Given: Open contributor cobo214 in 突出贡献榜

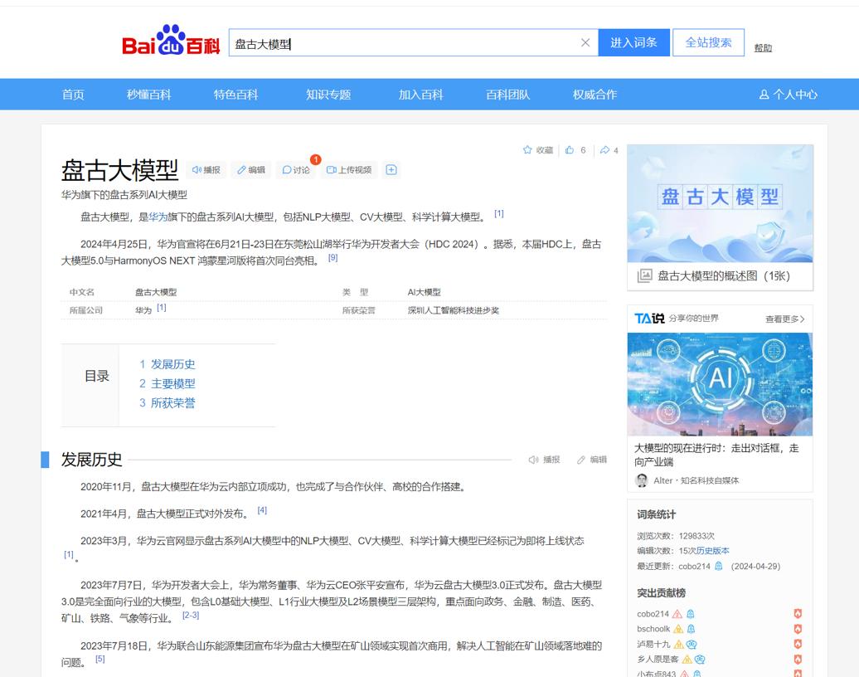Looking at the screenshot, I should [x=653, y=614].
